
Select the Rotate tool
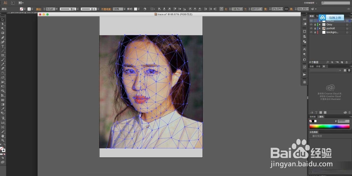point(3,73)
